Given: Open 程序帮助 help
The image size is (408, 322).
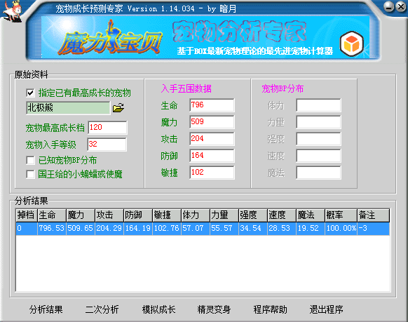Looking at the screenshot, I should (x=270, y=309).
